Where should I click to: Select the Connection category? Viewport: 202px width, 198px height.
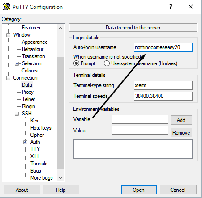[25, 78]
